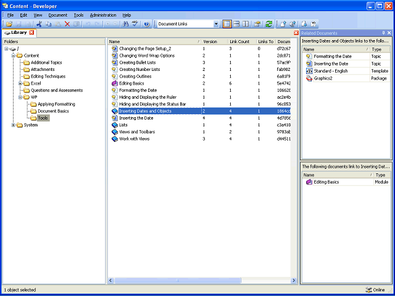Collapse the Content folder
The width and height of the screenshot is (395, 296).
14,55
